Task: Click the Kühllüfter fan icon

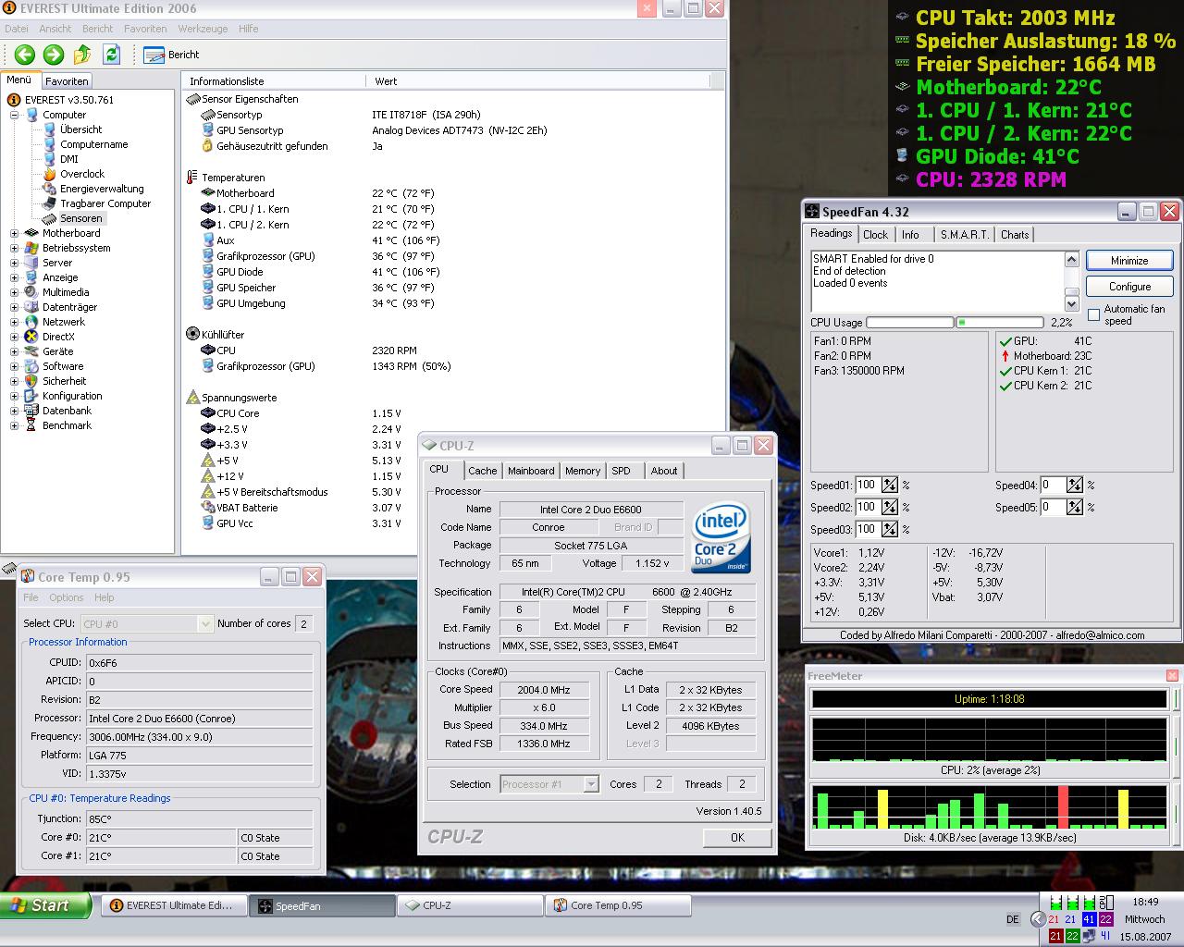Action: 192,335
